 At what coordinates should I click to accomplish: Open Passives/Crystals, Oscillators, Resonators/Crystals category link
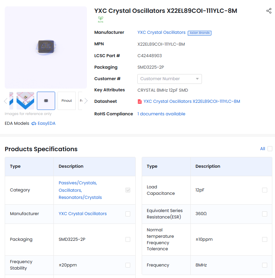click(80, 190)
